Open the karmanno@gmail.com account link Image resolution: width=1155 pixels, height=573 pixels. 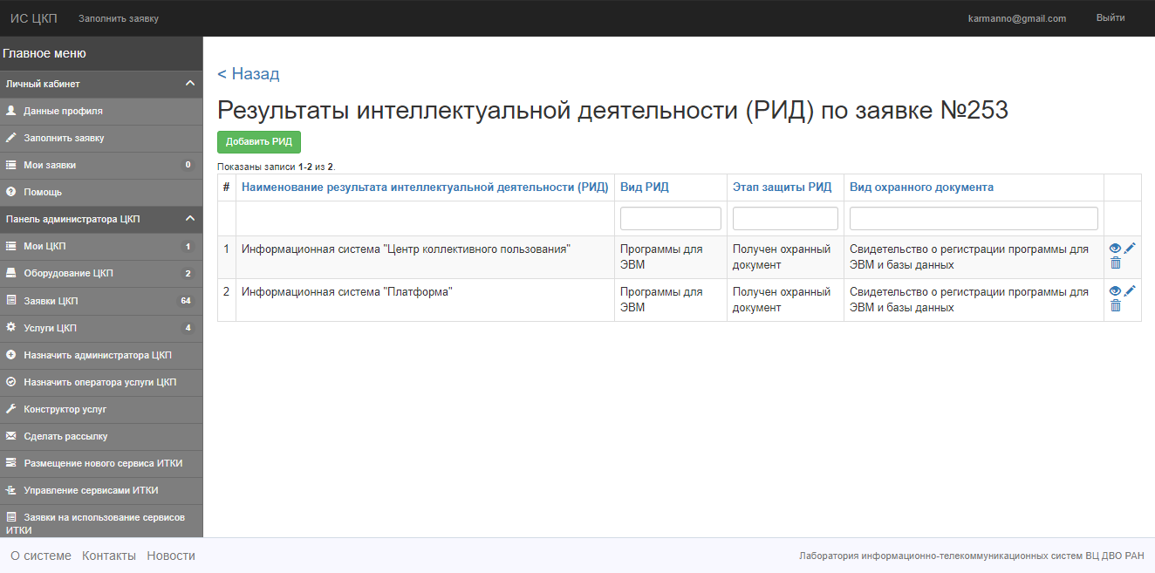tap(1017, 18)
